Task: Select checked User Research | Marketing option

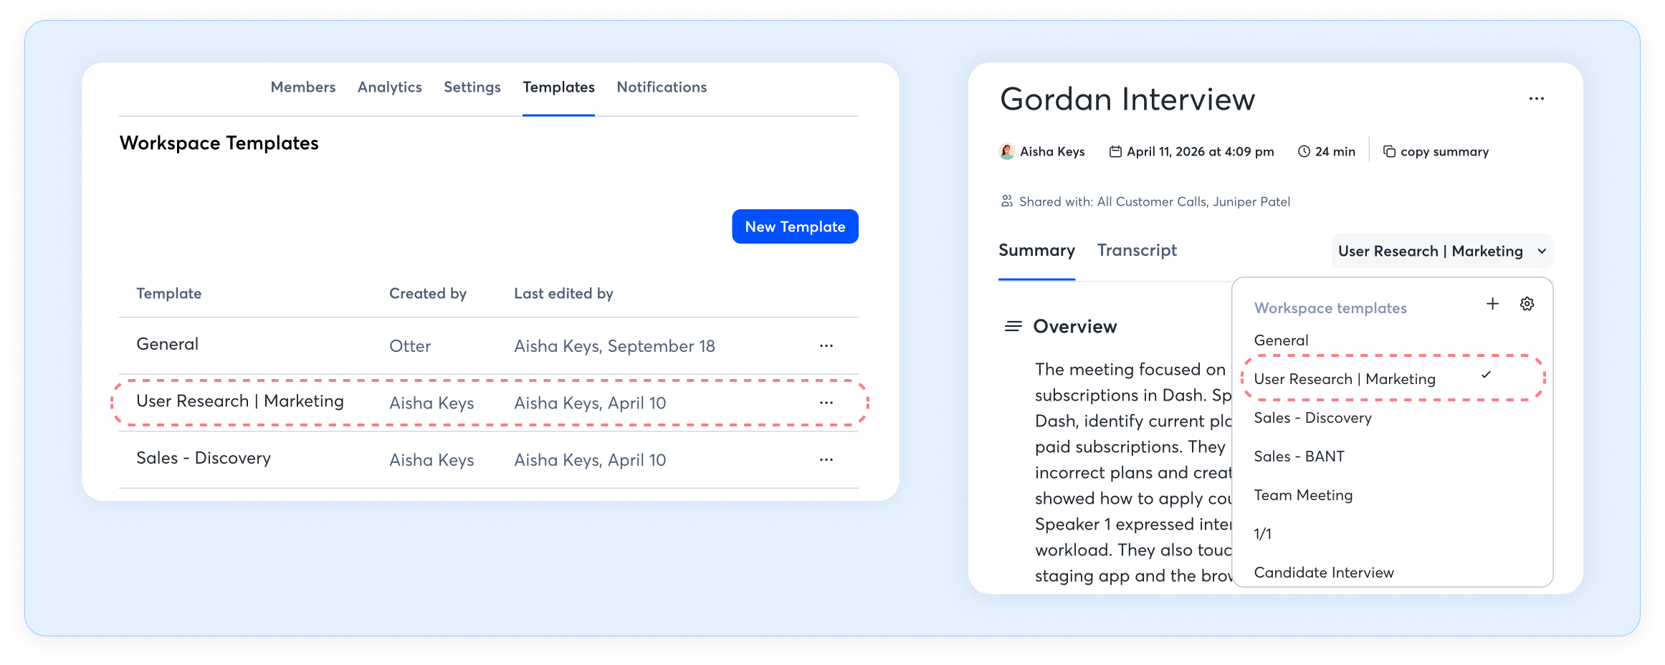Action: (x=1345, y=379)
